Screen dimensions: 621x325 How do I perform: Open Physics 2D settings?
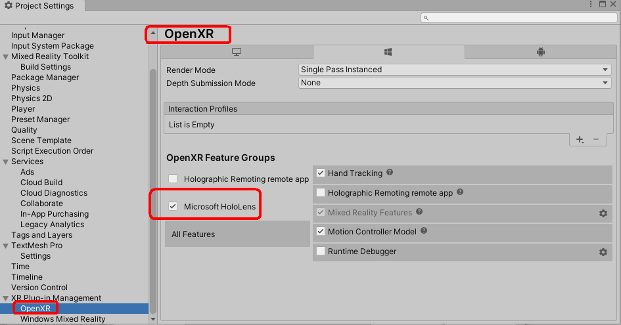[x=32, y=98]
